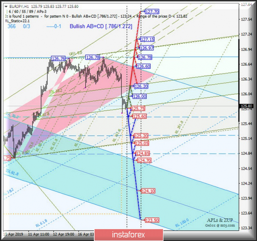Screen dimensions: 257x241
Task: Select the 126.97 price label
Action: pos(147,48)
